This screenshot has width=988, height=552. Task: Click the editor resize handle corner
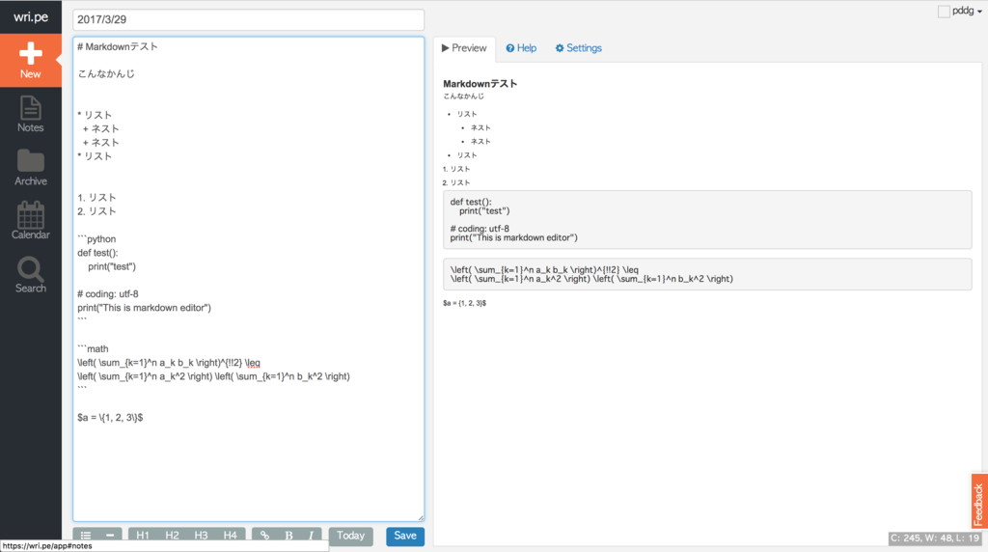[421, 516]
